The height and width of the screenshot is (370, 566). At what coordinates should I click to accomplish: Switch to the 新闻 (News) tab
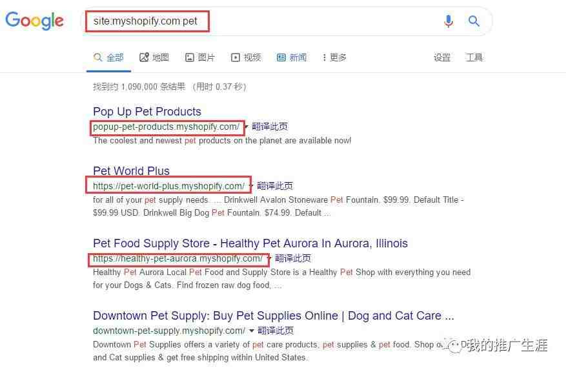[292, 57]
